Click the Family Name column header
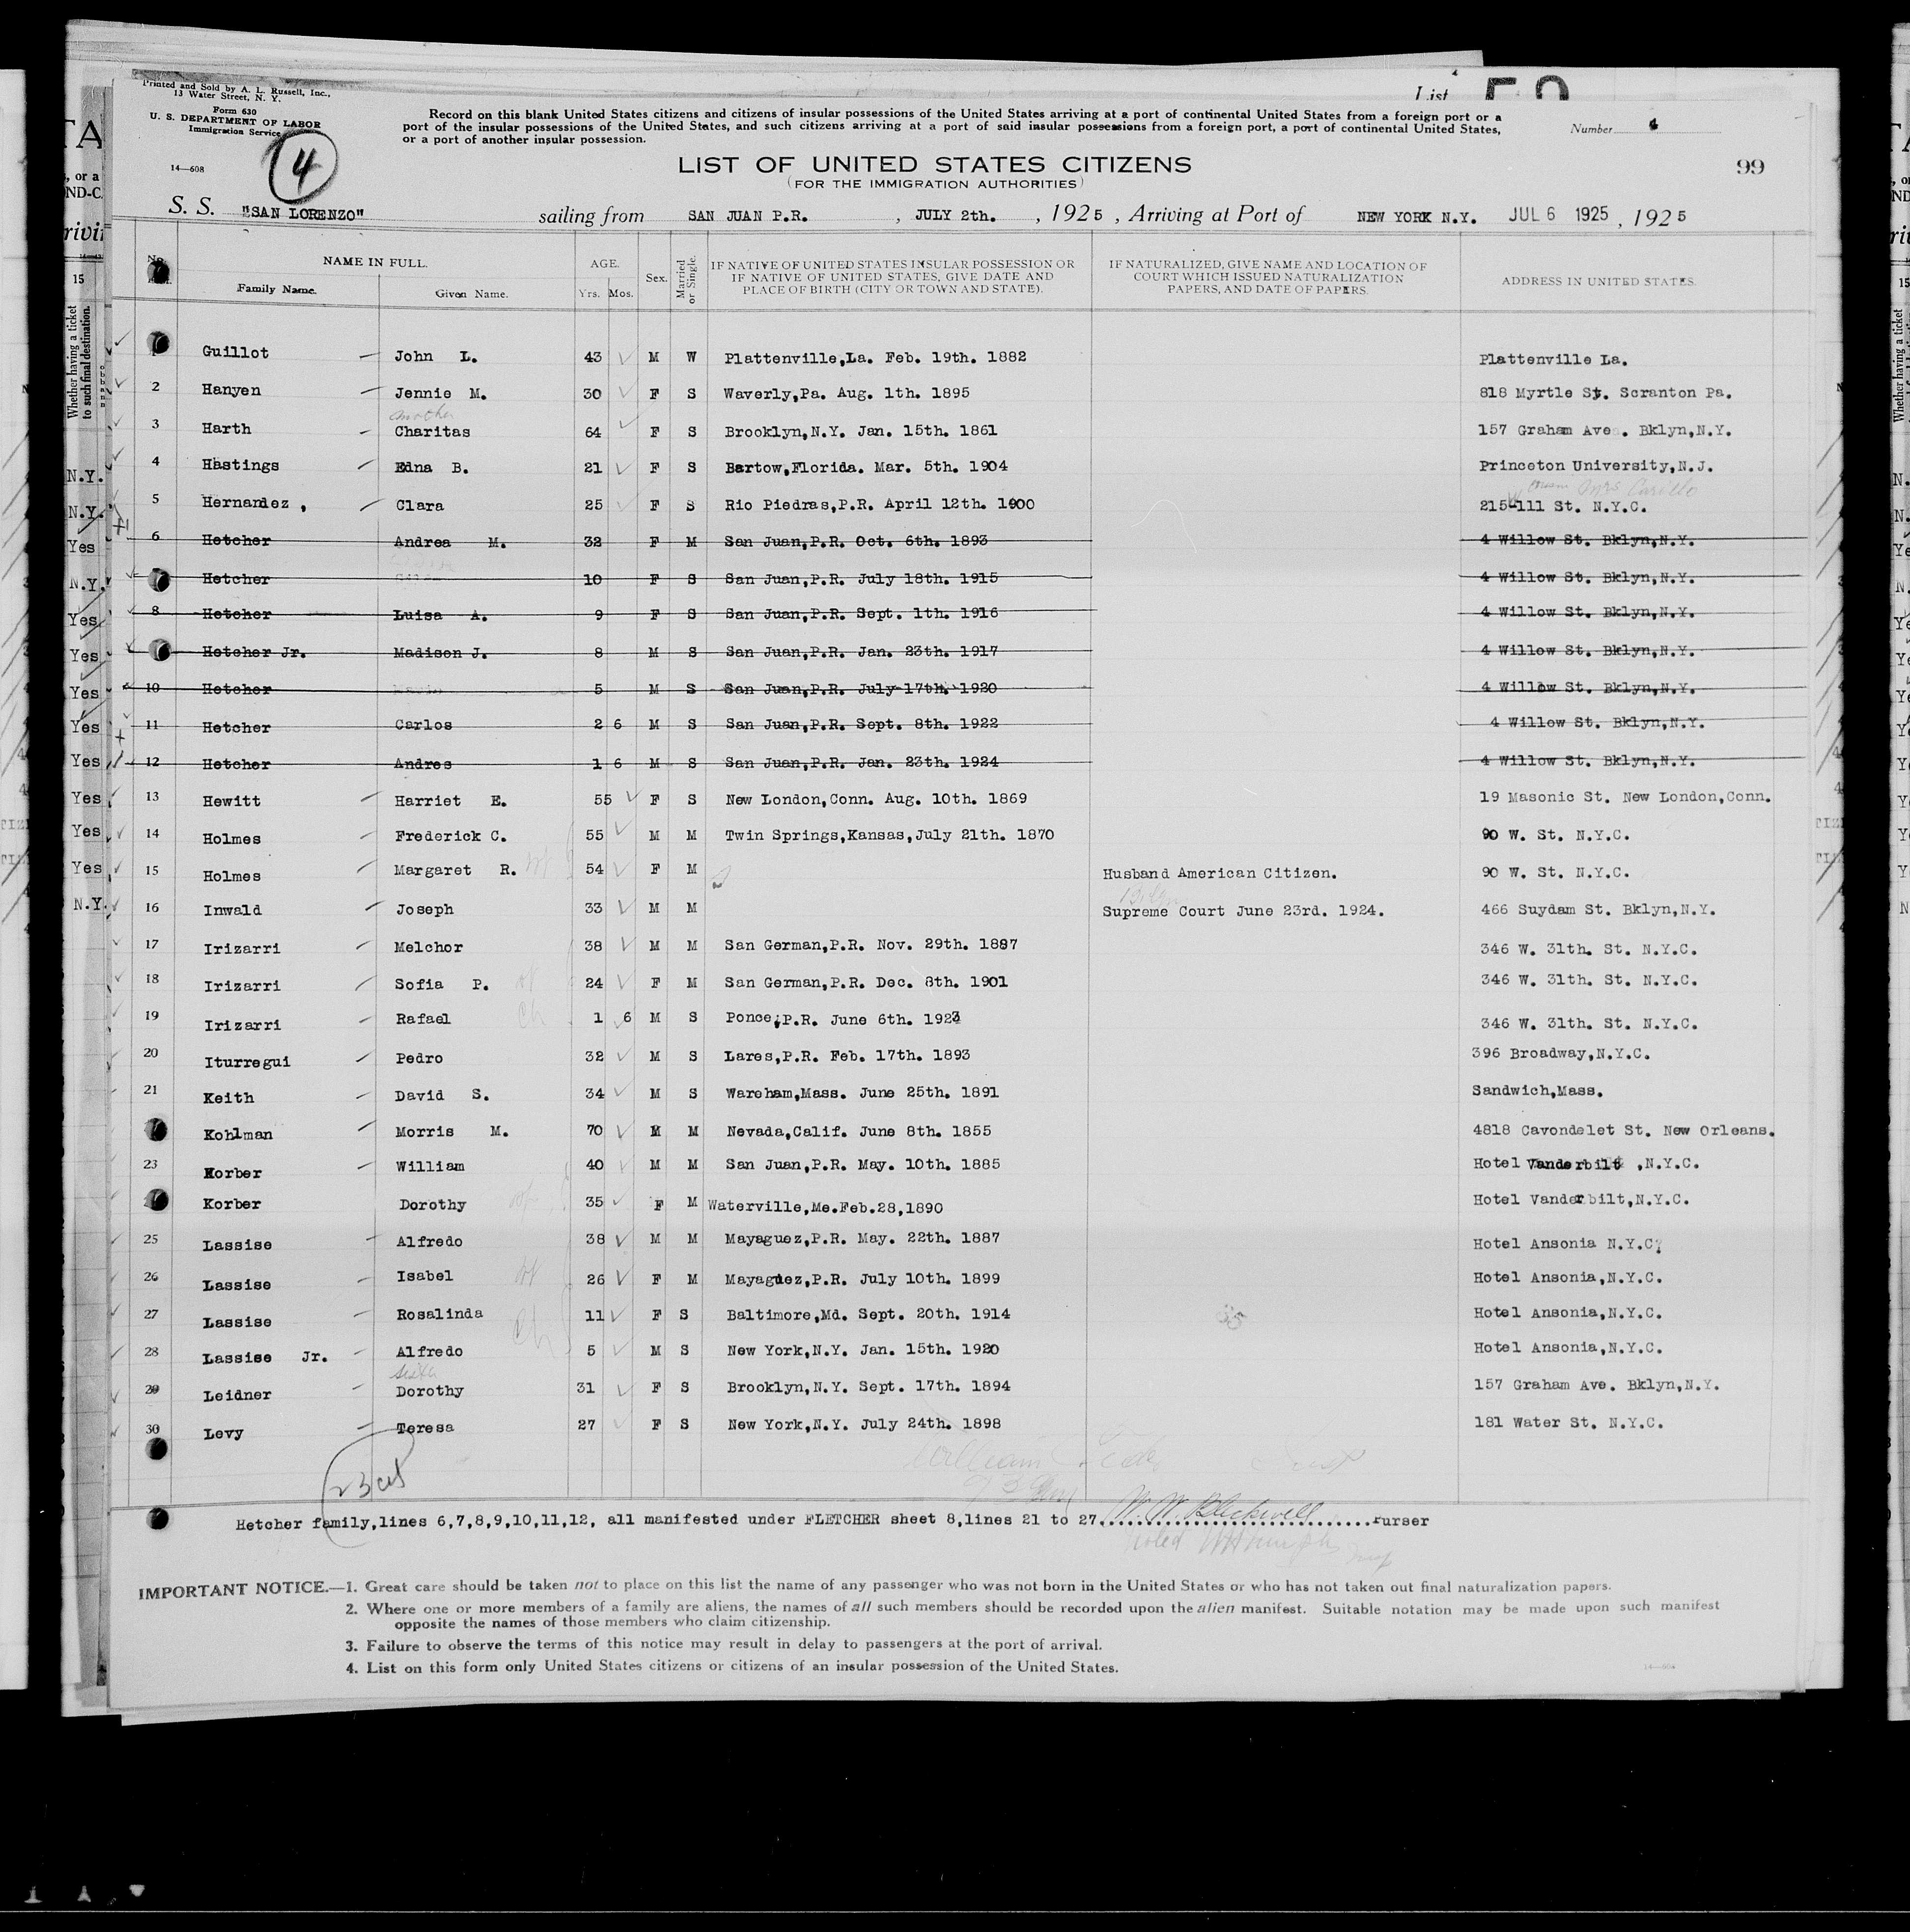This screenshot has width=1910, height=1932. pos(276,289)
